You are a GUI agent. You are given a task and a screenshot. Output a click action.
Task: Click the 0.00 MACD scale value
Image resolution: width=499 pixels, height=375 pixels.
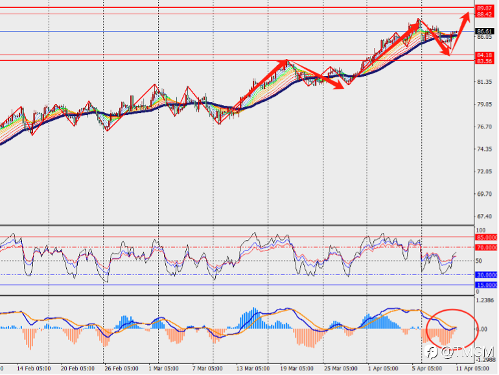click(x=482, y=329)
